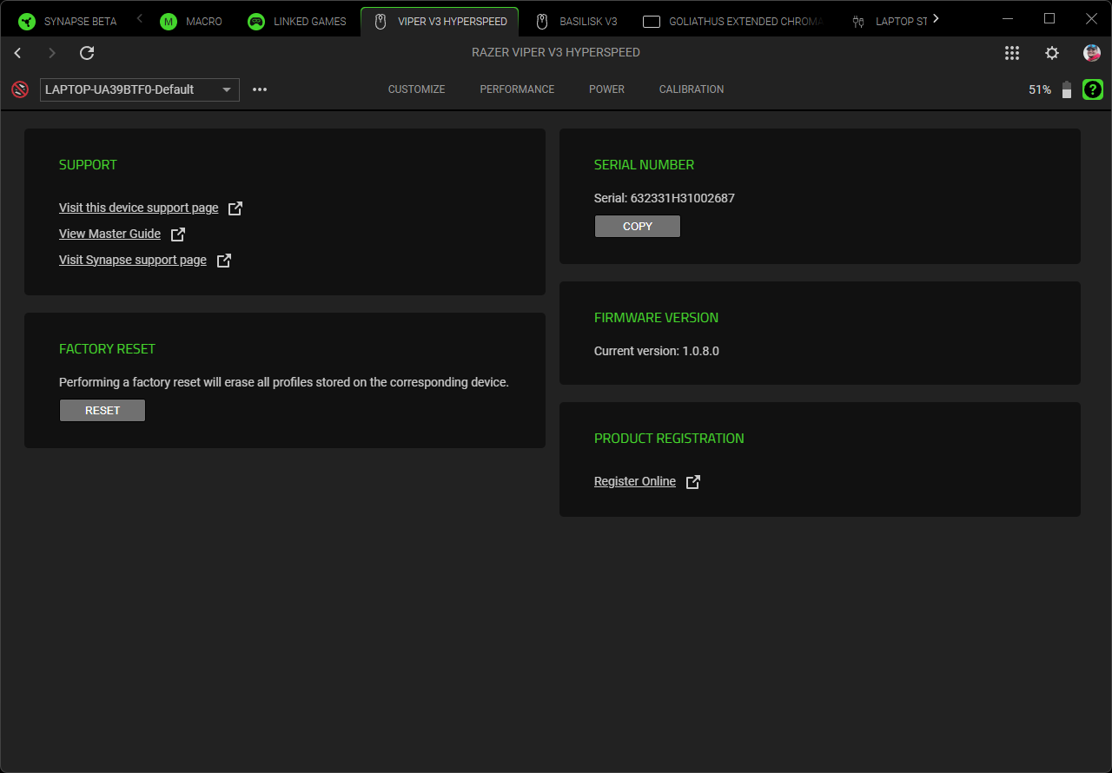Click the Current version: 1.0.8.0 text

657,351
